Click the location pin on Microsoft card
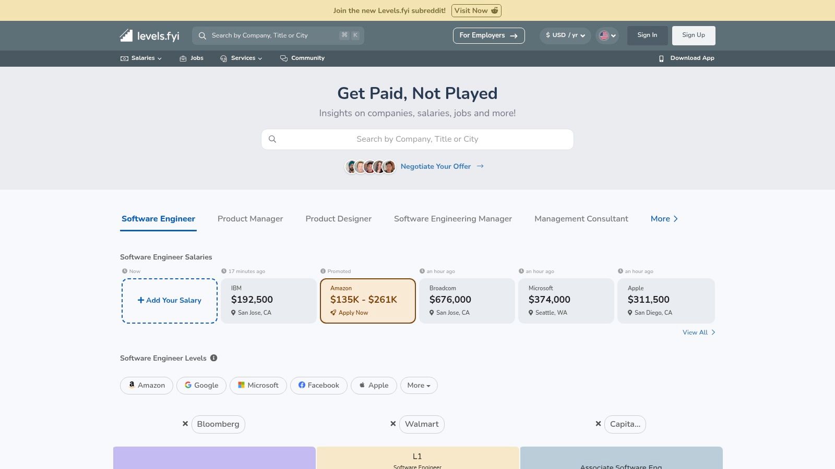The height and width of the screenshot is (469, 835). point(531,313)
